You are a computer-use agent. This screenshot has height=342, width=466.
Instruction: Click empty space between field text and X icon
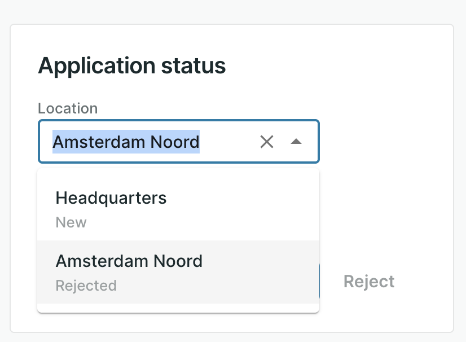pos(228,142)
